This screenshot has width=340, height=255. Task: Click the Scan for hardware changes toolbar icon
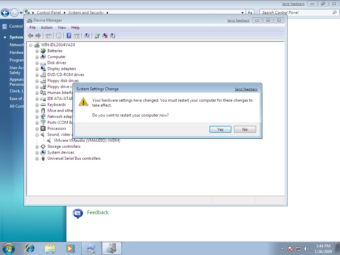[87, 36]
